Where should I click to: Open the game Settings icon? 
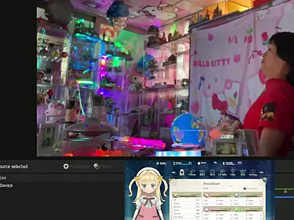pyautogui.click(x=253, y=172)
